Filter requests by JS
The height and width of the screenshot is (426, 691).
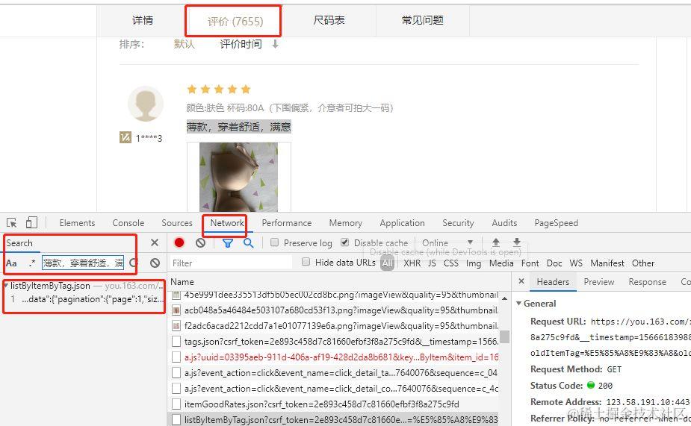[x=432, y=263]
